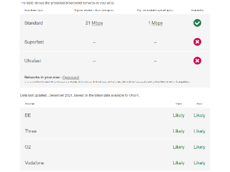Select the Standard broadband type row label
230x172 pixels.
point(34,23)
